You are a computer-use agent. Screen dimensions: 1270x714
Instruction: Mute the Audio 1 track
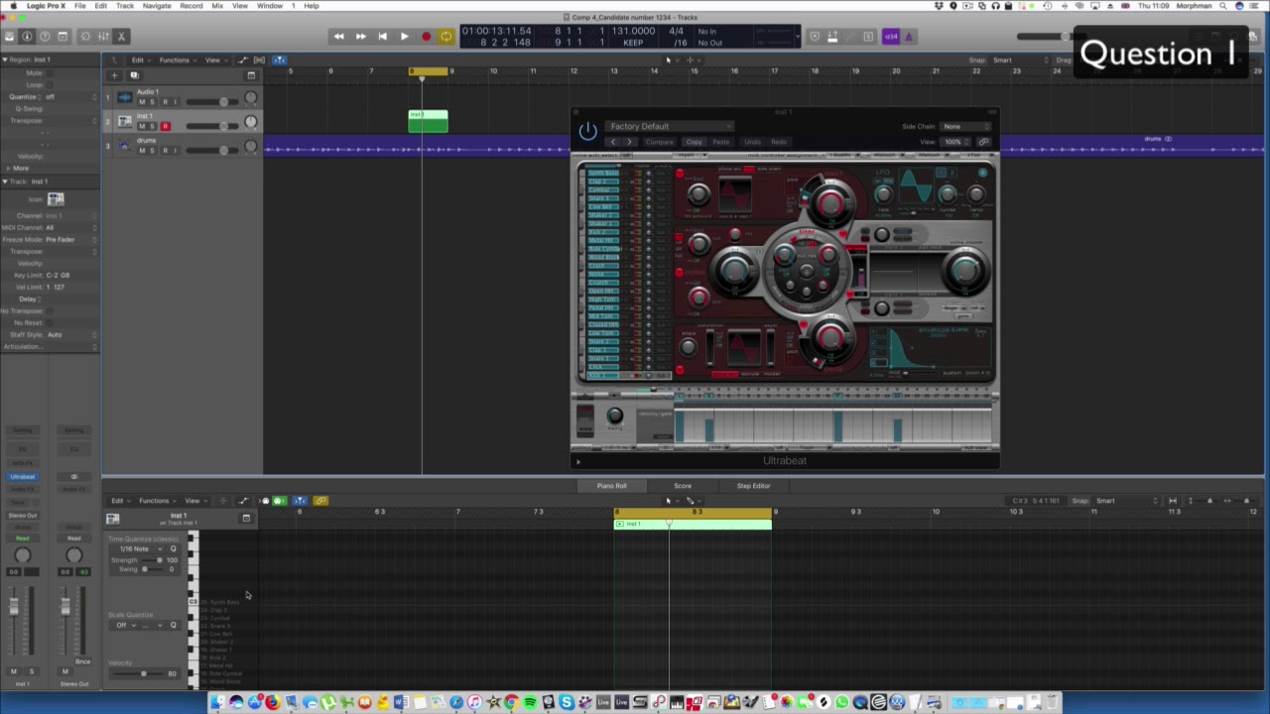point(141,102)
